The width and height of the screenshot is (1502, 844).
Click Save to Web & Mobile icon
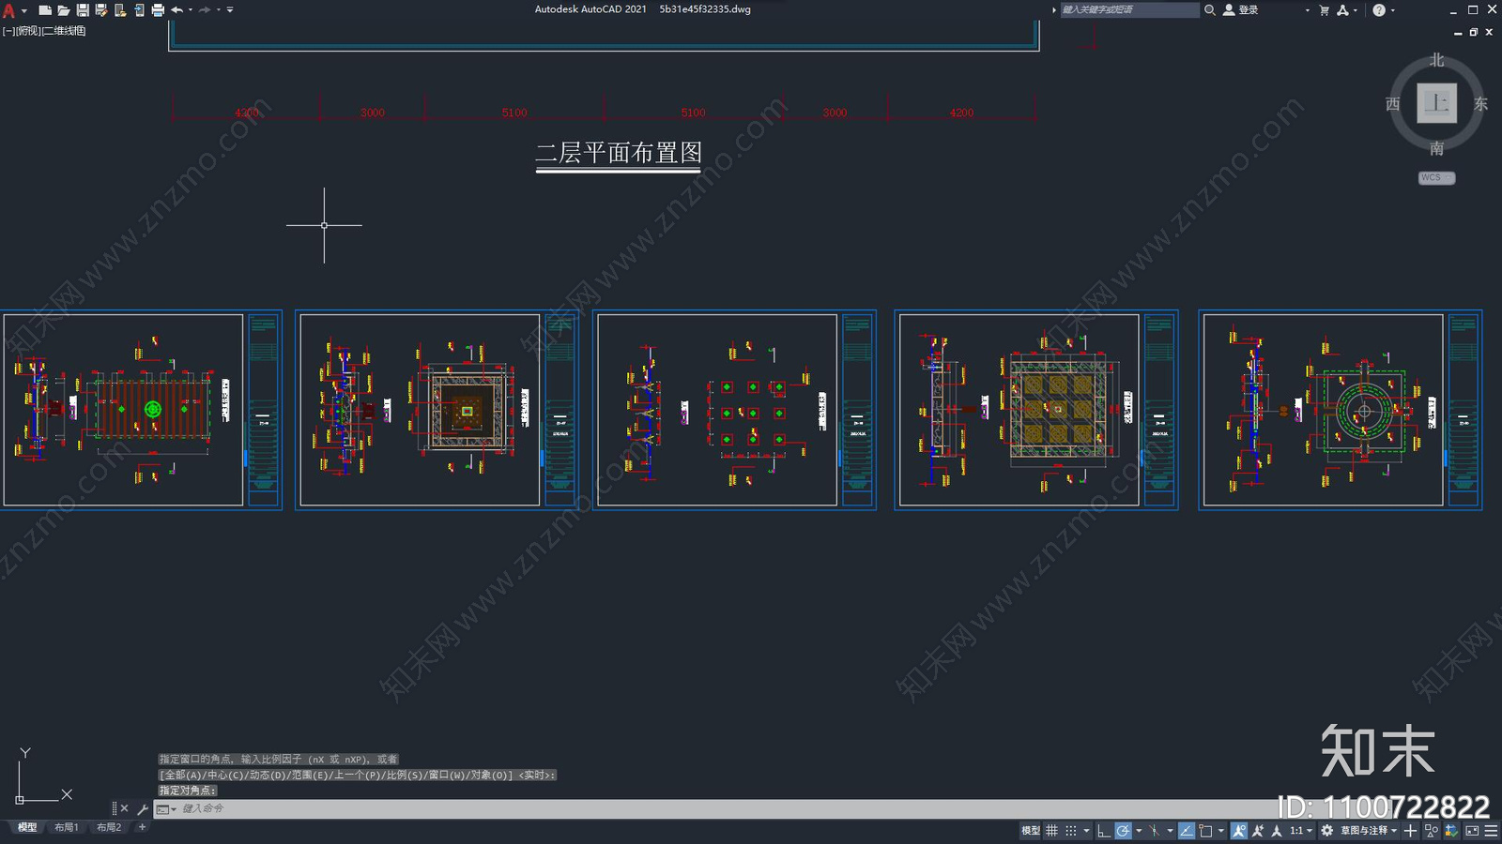pyautogui.click(x=139, y=10)
